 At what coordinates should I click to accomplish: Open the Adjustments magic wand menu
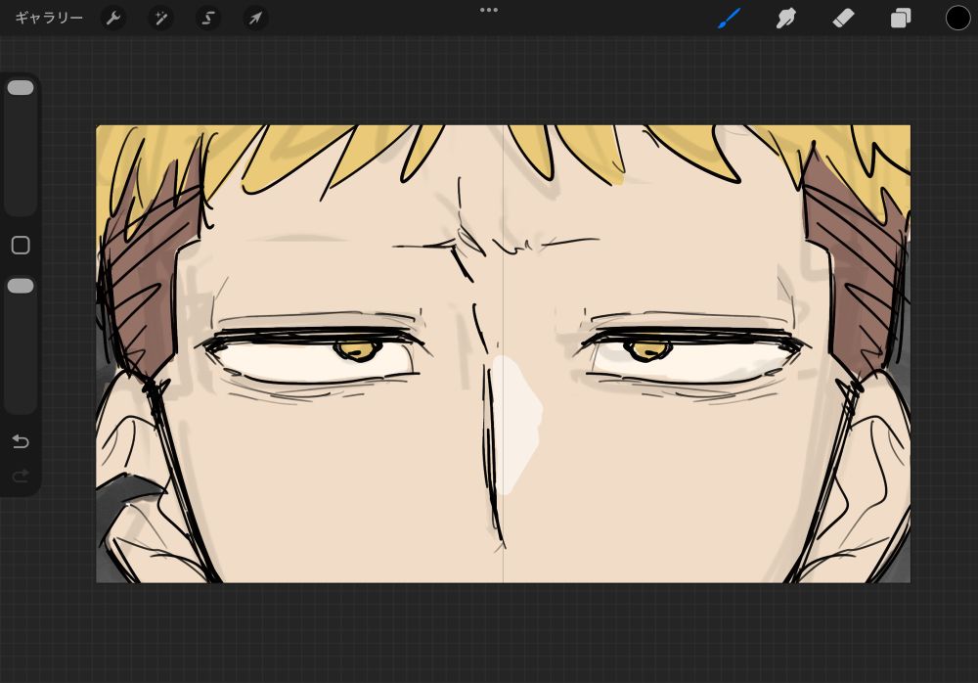point(161,19)
